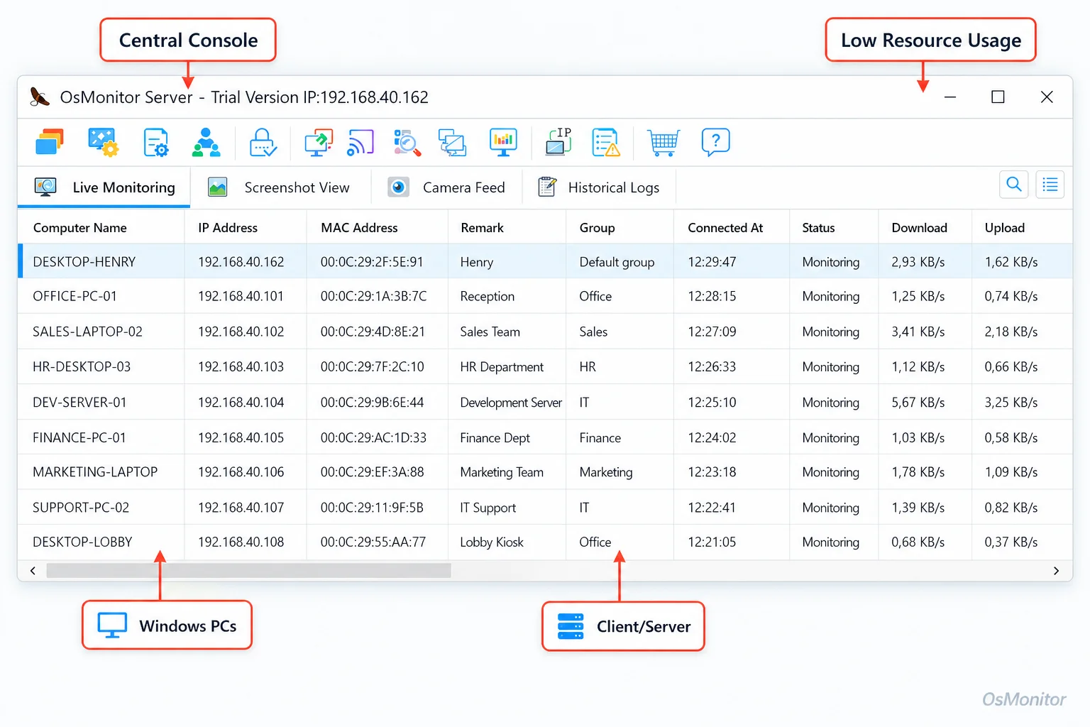This screenshot has height=727, width=1090.
Task: Click the IP laptop toolbar icon
Action: (x=558, y=142)
